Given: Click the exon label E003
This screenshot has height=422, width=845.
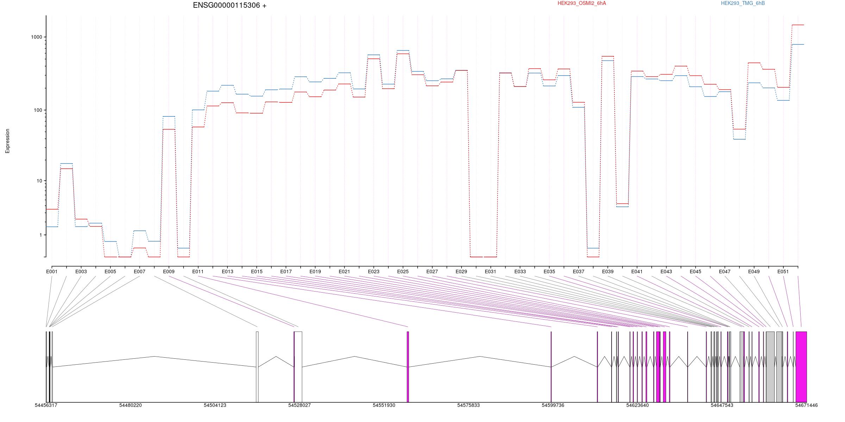Looking at the screenshot, I should [81, 271].
